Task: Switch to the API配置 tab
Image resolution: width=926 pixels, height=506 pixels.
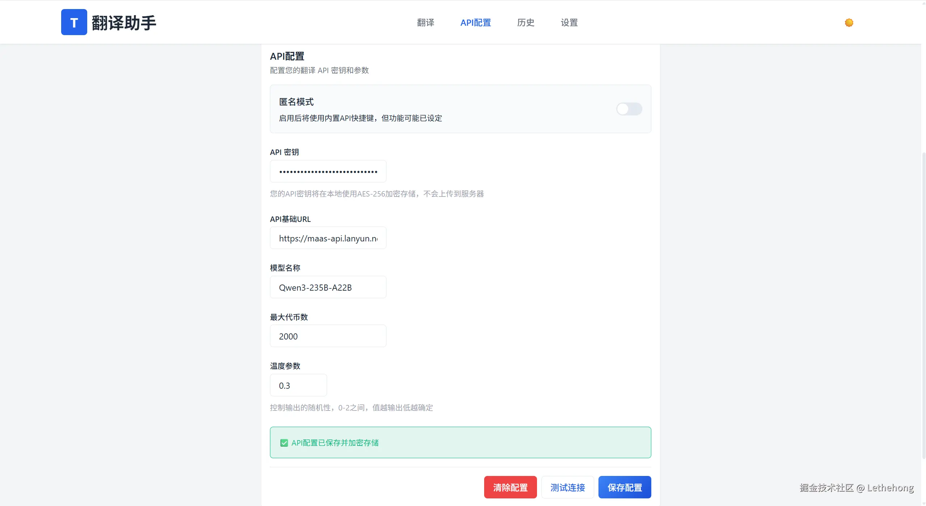Action: 475,23
